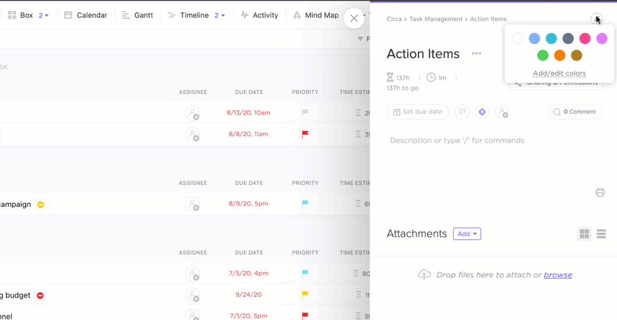Set priority using the flag icon beside due date
617x320 pixels.
[x=461, y=112]
